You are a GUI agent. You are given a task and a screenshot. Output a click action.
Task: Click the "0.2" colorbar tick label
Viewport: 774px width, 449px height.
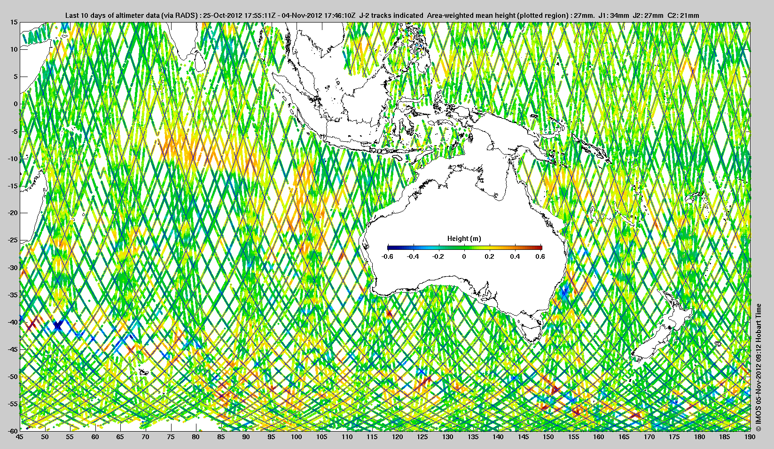(490, 256)
